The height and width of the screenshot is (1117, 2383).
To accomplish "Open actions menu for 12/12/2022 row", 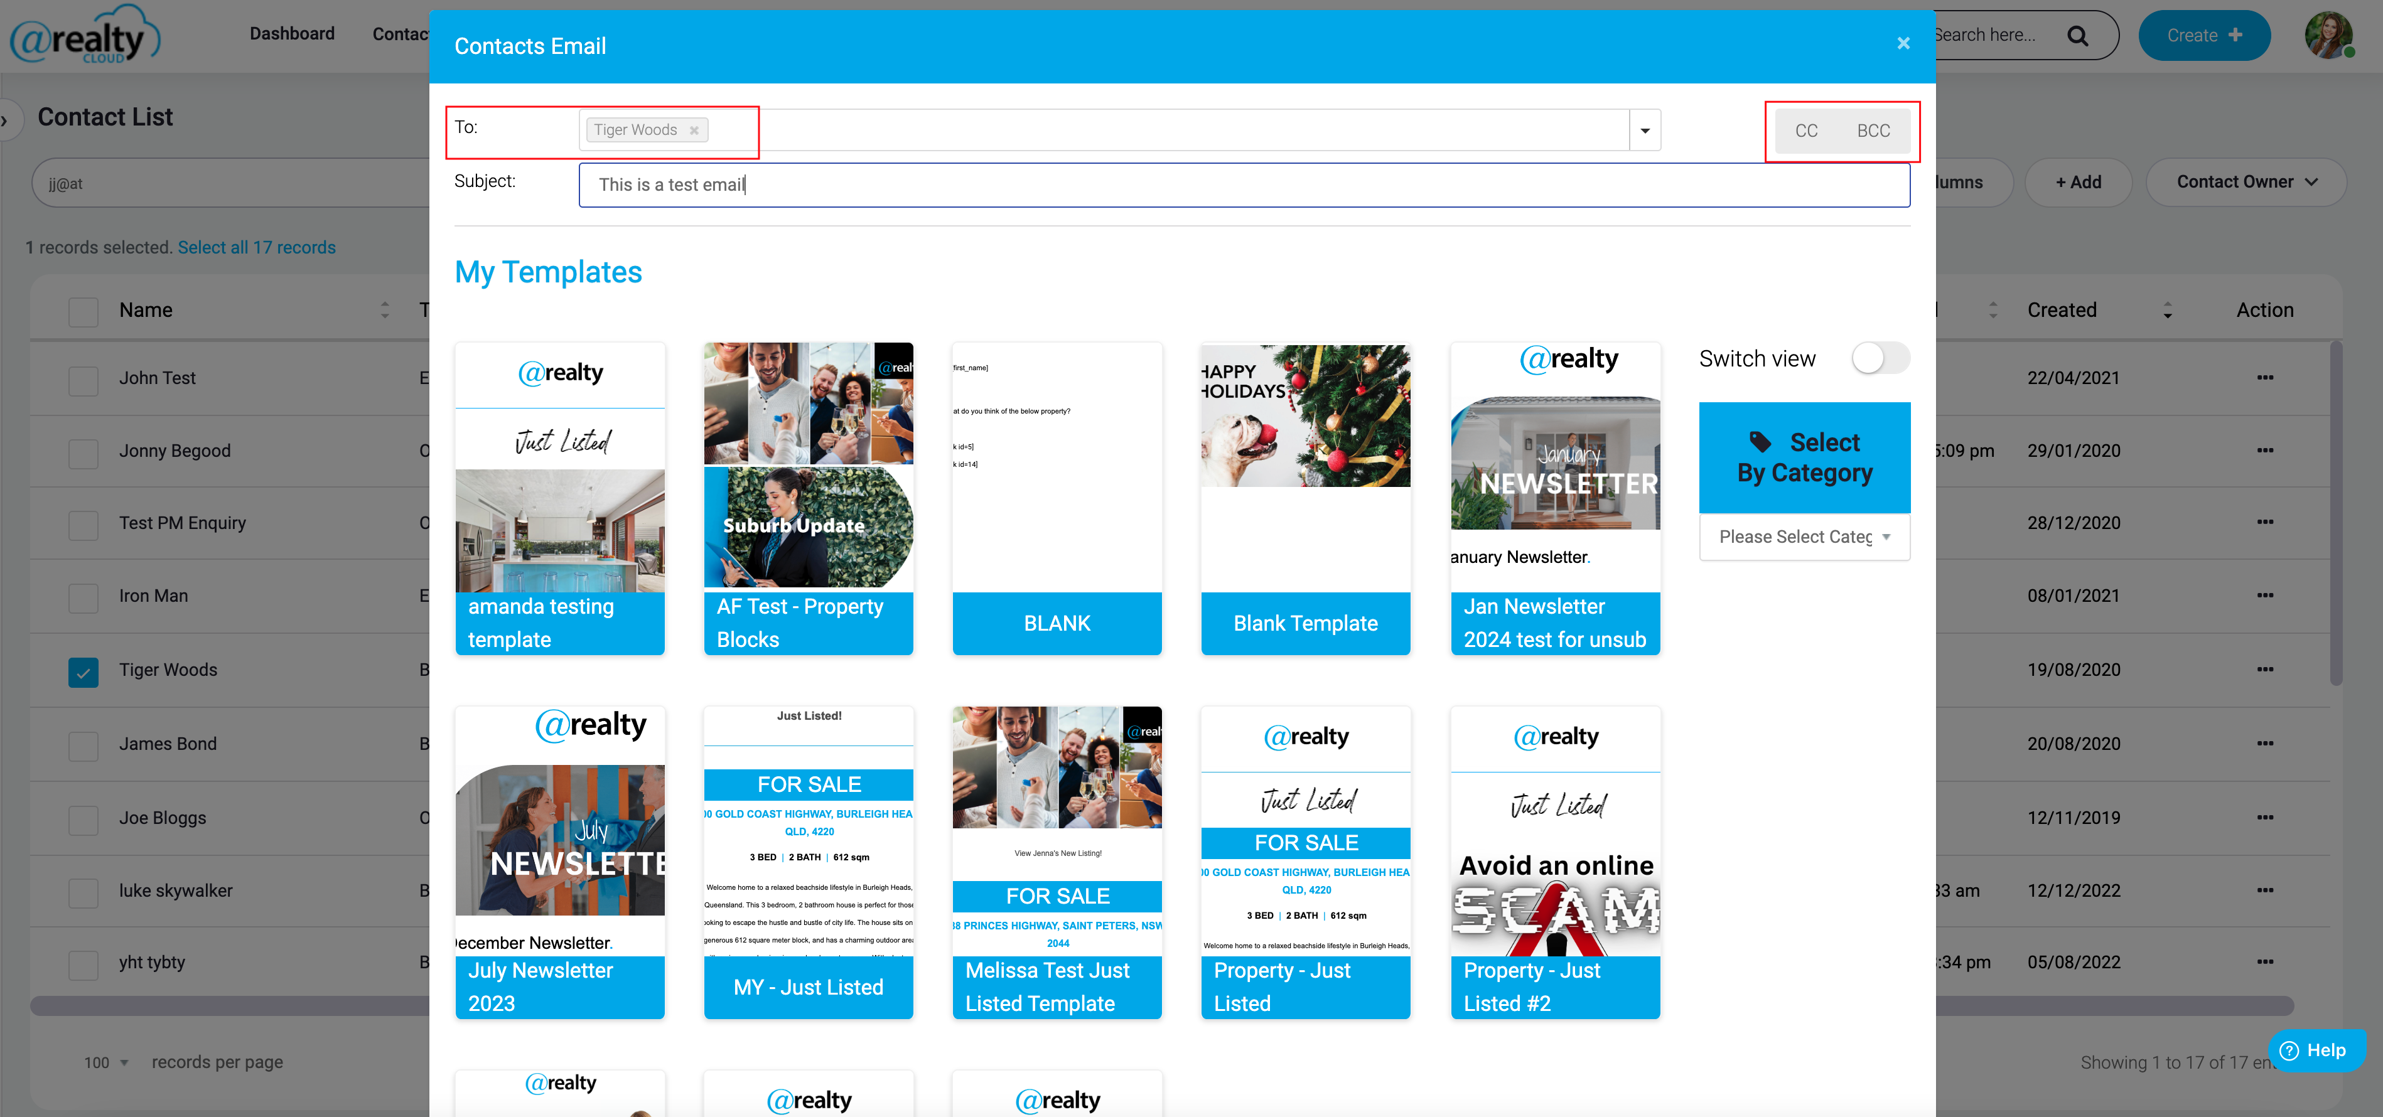I will [x=2264, y=890].
